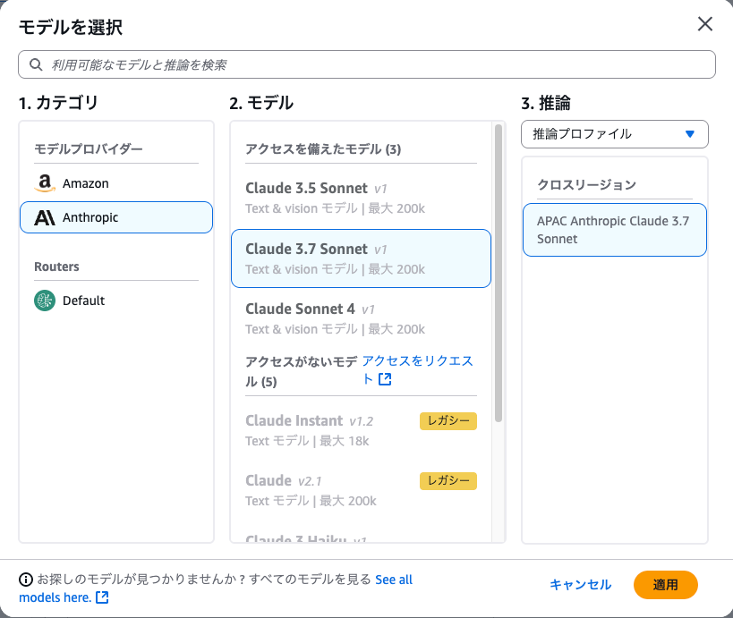Click the 適用 button
Screen dimensions: 733x618
pos(666,585)
